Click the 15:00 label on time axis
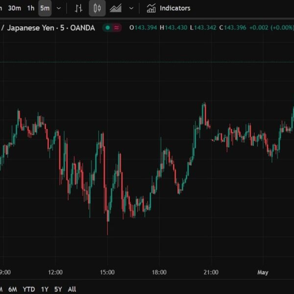 tap(107, 272)
